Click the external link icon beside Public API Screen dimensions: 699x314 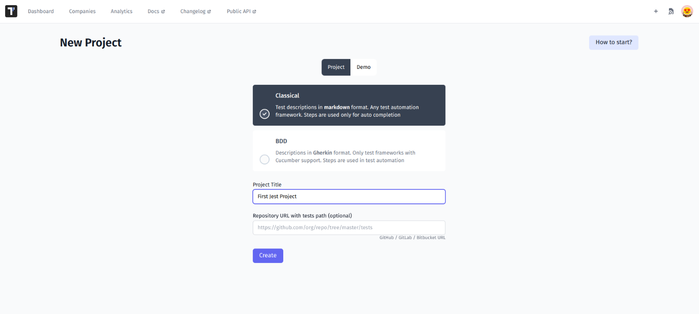254,11
